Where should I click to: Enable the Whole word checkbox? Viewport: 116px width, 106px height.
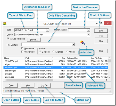pos(22,52)
